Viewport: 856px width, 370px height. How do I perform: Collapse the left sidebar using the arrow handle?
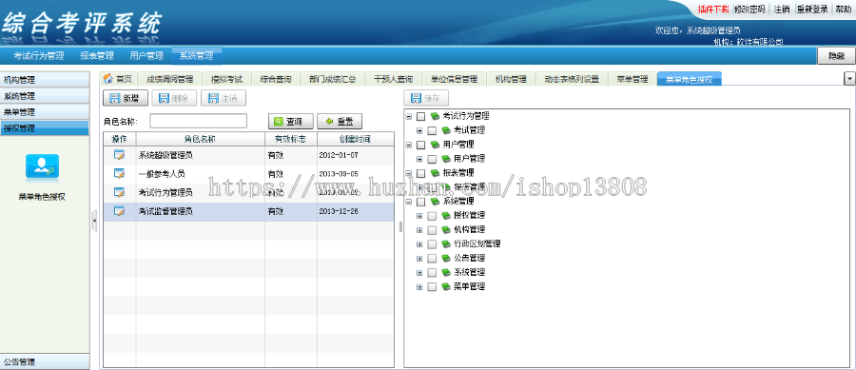(94, 221)
